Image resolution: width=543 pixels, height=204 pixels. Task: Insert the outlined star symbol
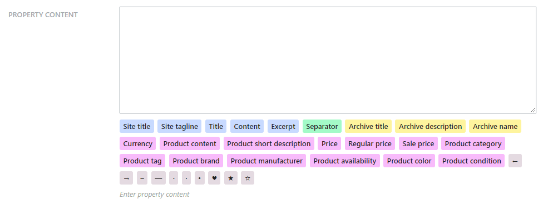[248, 178]
